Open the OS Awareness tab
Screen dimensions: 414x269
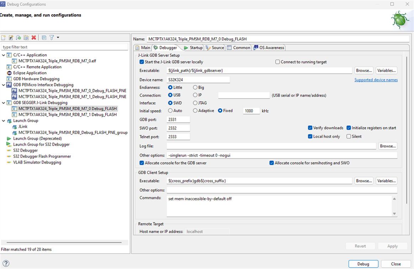269,48
